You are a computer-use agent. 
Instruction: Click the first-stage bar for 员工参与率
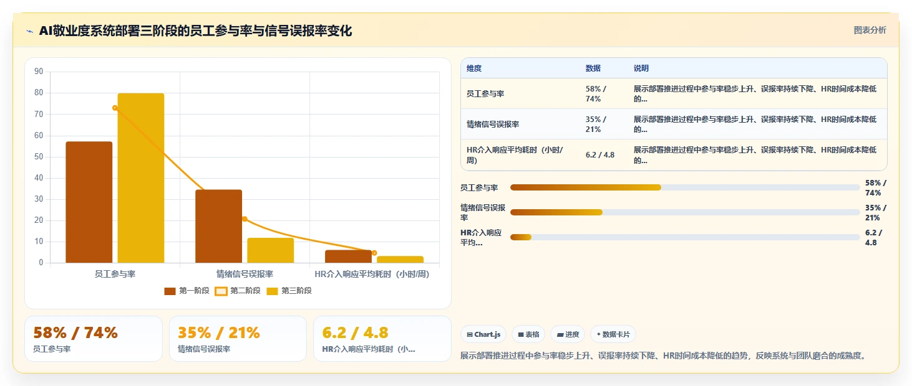89,202
